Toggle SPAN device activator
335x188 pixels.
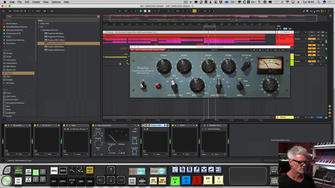pos(173,125)
